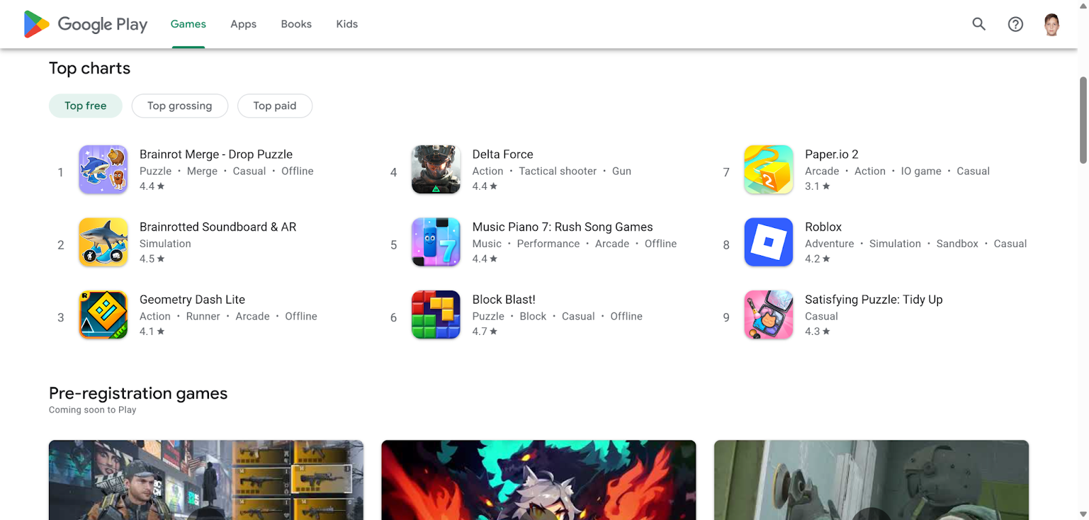The width and height of the screenshot is (1089, 520).
Task: Switch to the Games tab
Action: (x=189, y=24)
